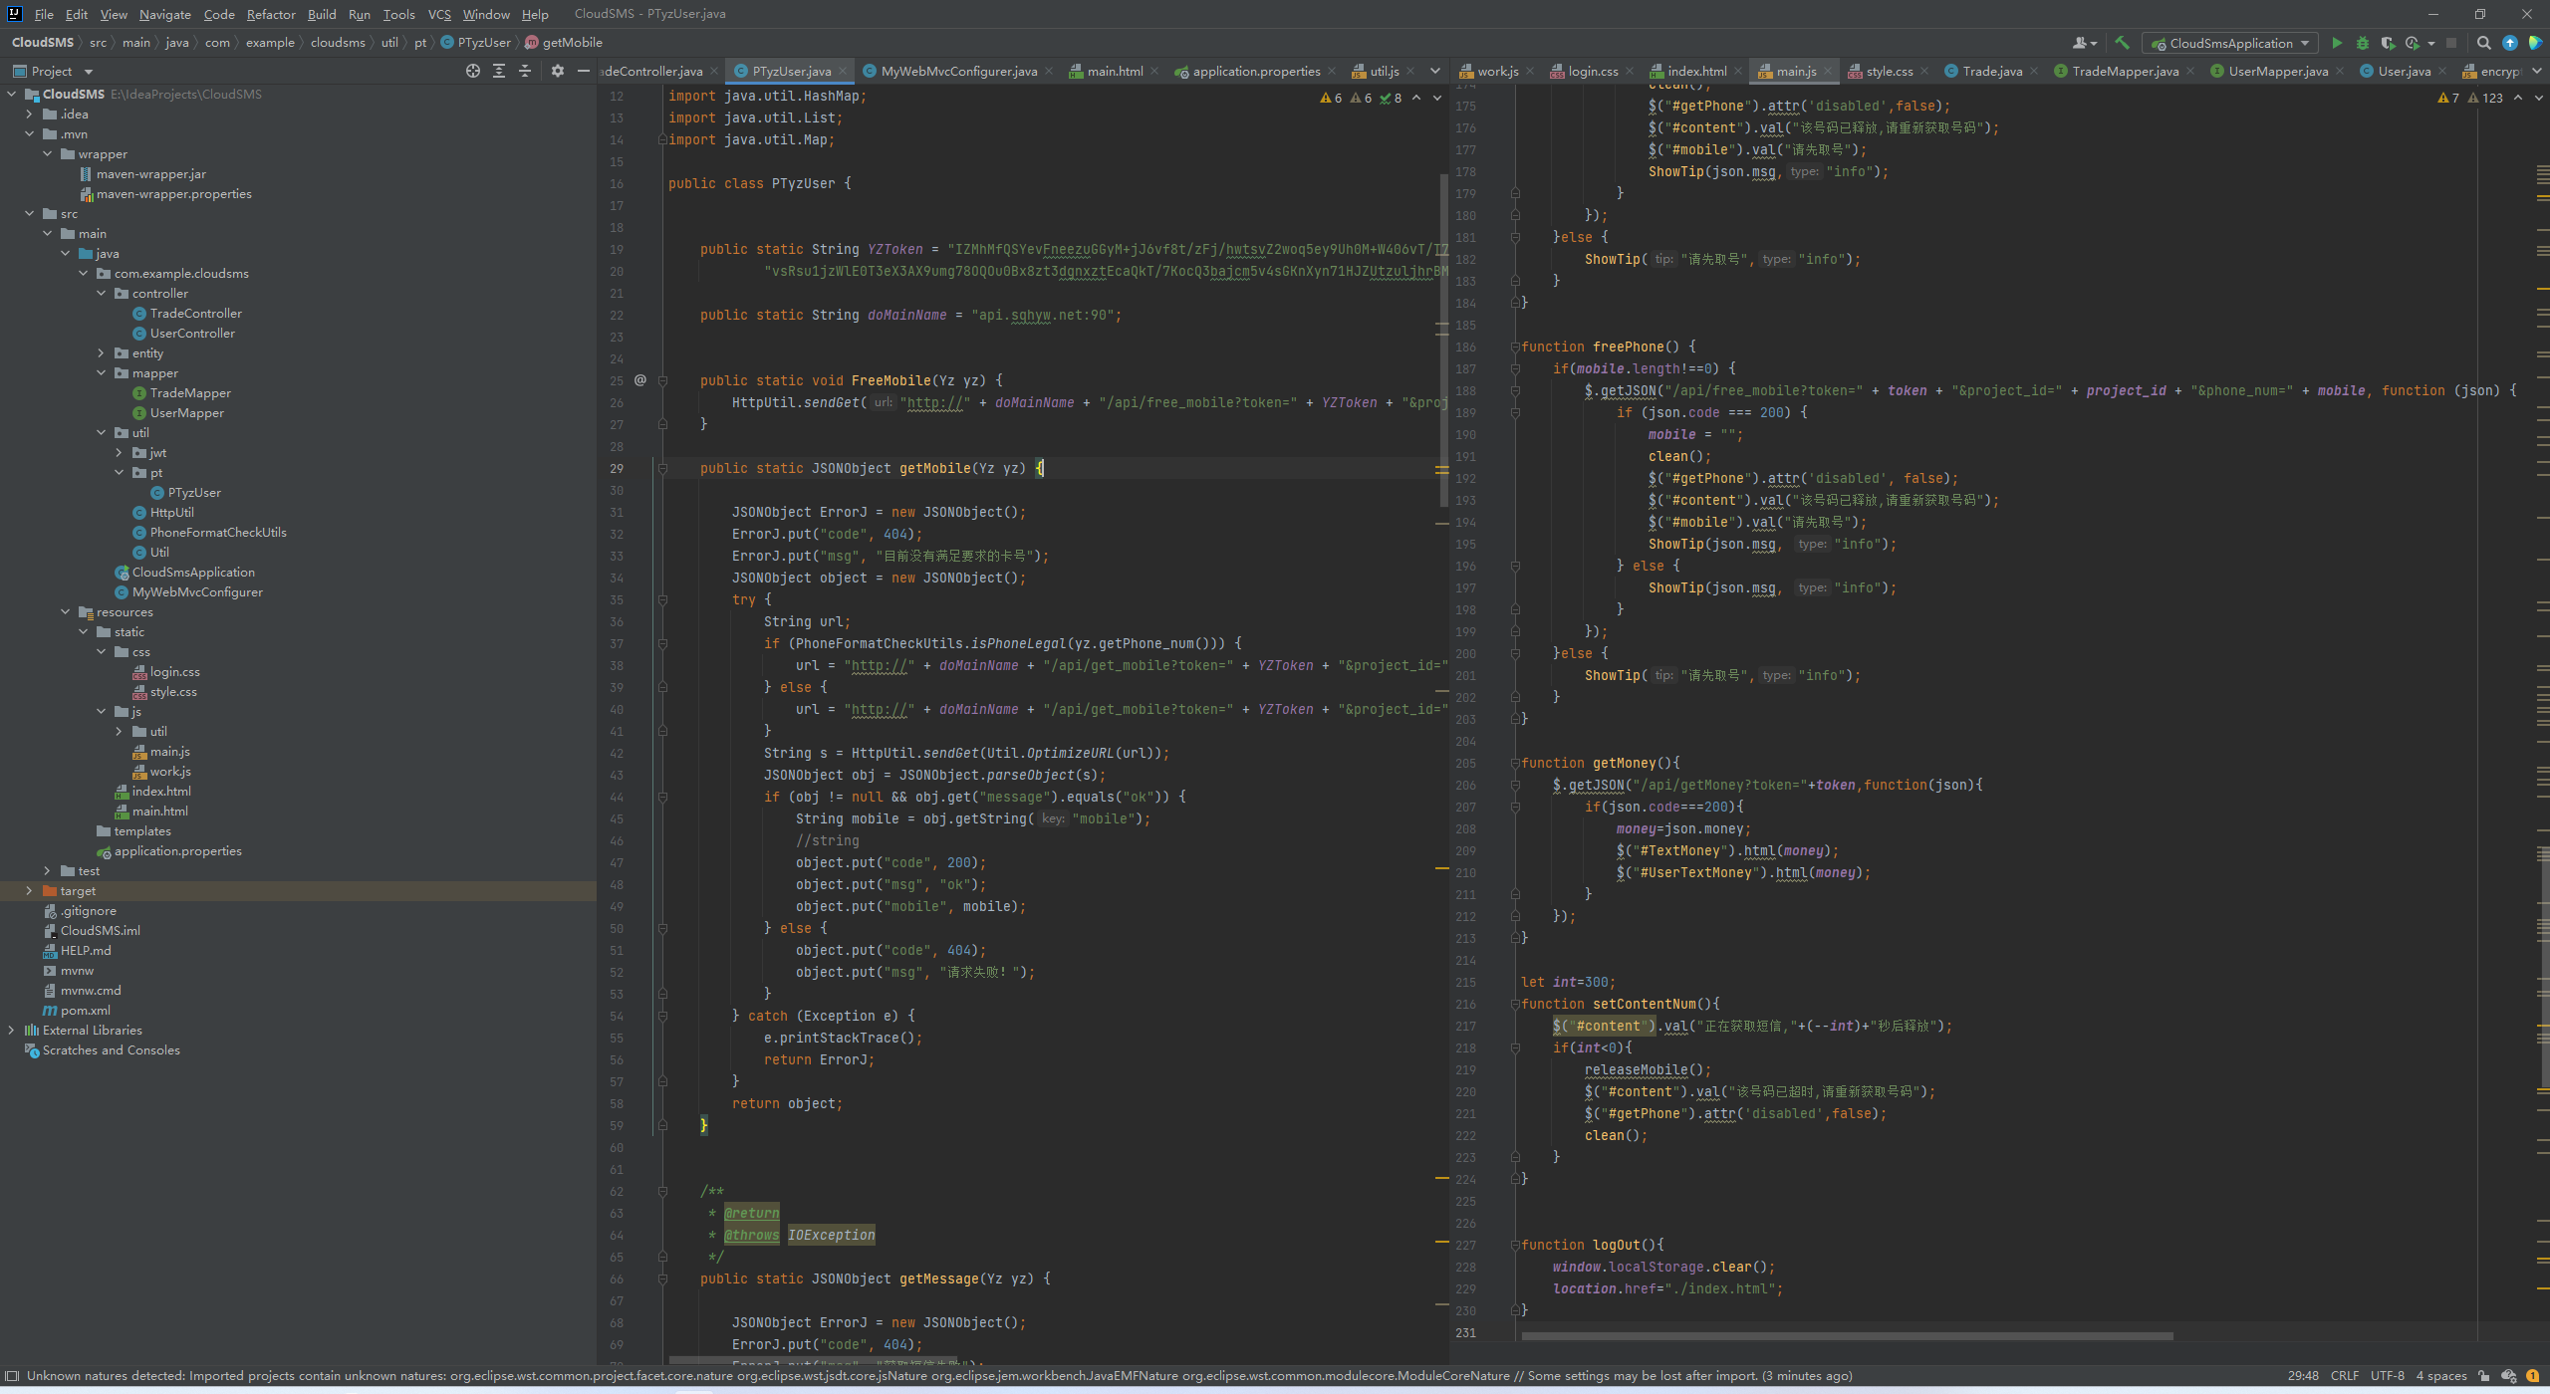Viewport: 2550px width, 1394px height.
Task: Fold the try block at line 35
Action: click(662, 599)
